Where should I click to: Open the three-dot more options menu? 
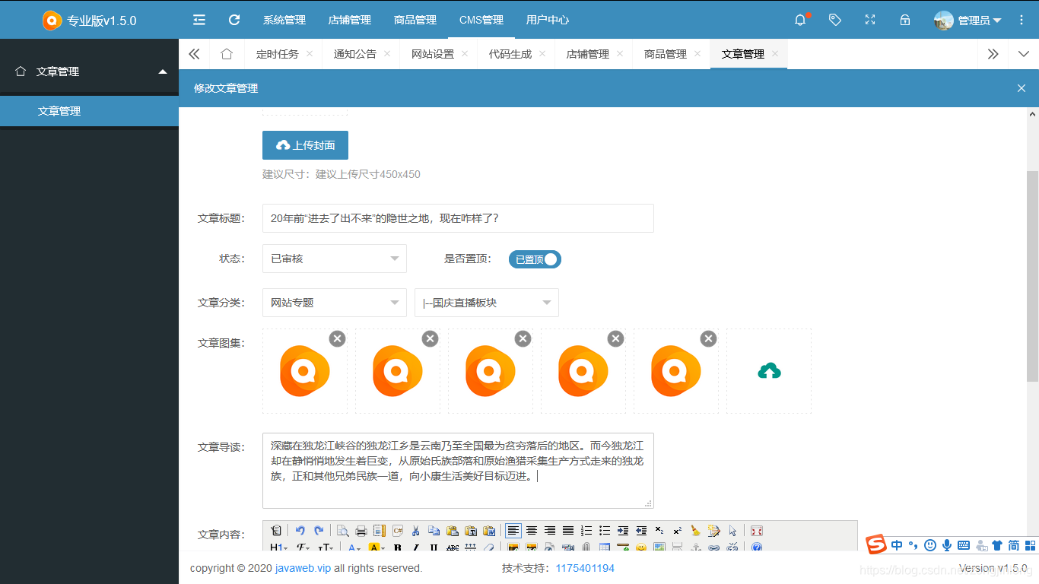(x=1022, y=20)
